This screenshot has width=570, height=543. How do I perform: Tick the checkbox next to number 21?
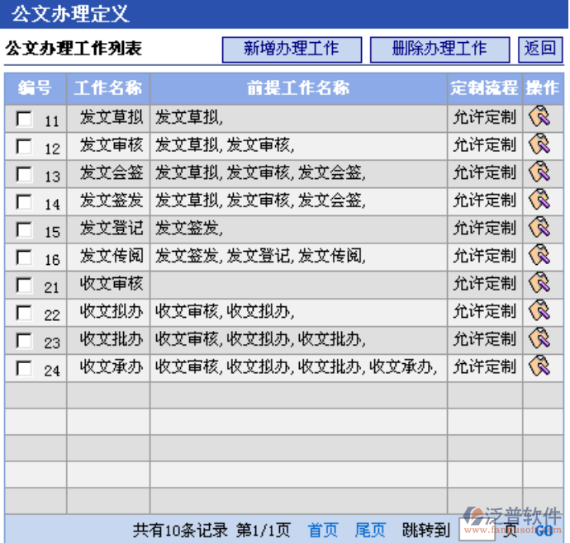(24, 286)
